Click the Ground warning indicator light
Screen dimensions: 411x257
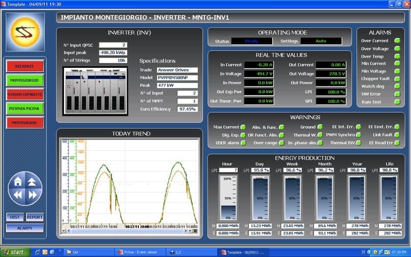click(x=320, y=127)
